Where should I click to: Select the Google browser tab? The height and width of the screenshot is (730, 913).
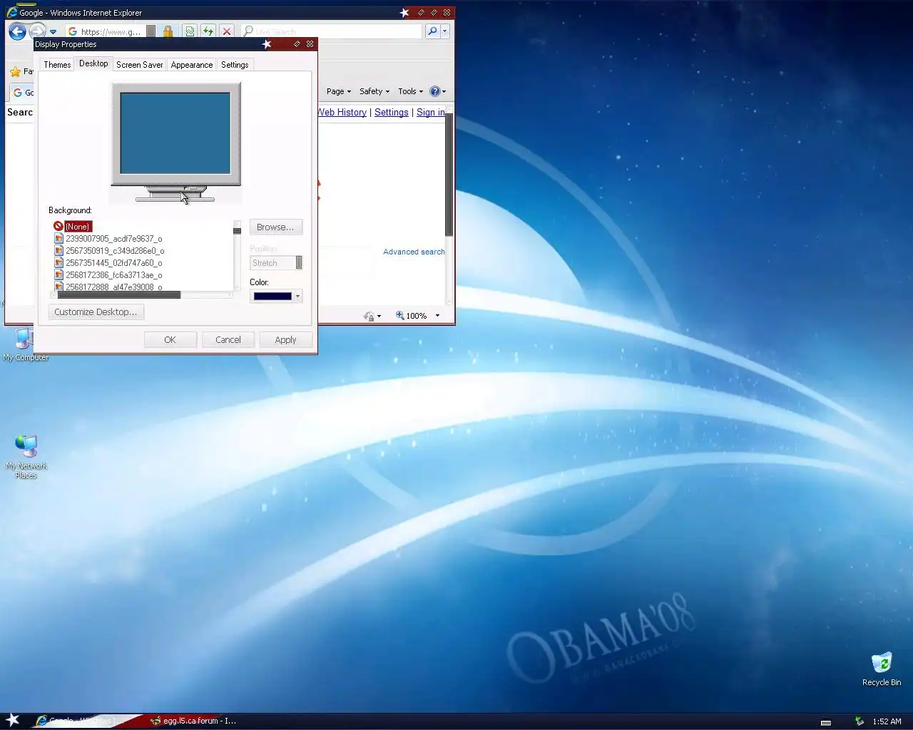point(23,93)
